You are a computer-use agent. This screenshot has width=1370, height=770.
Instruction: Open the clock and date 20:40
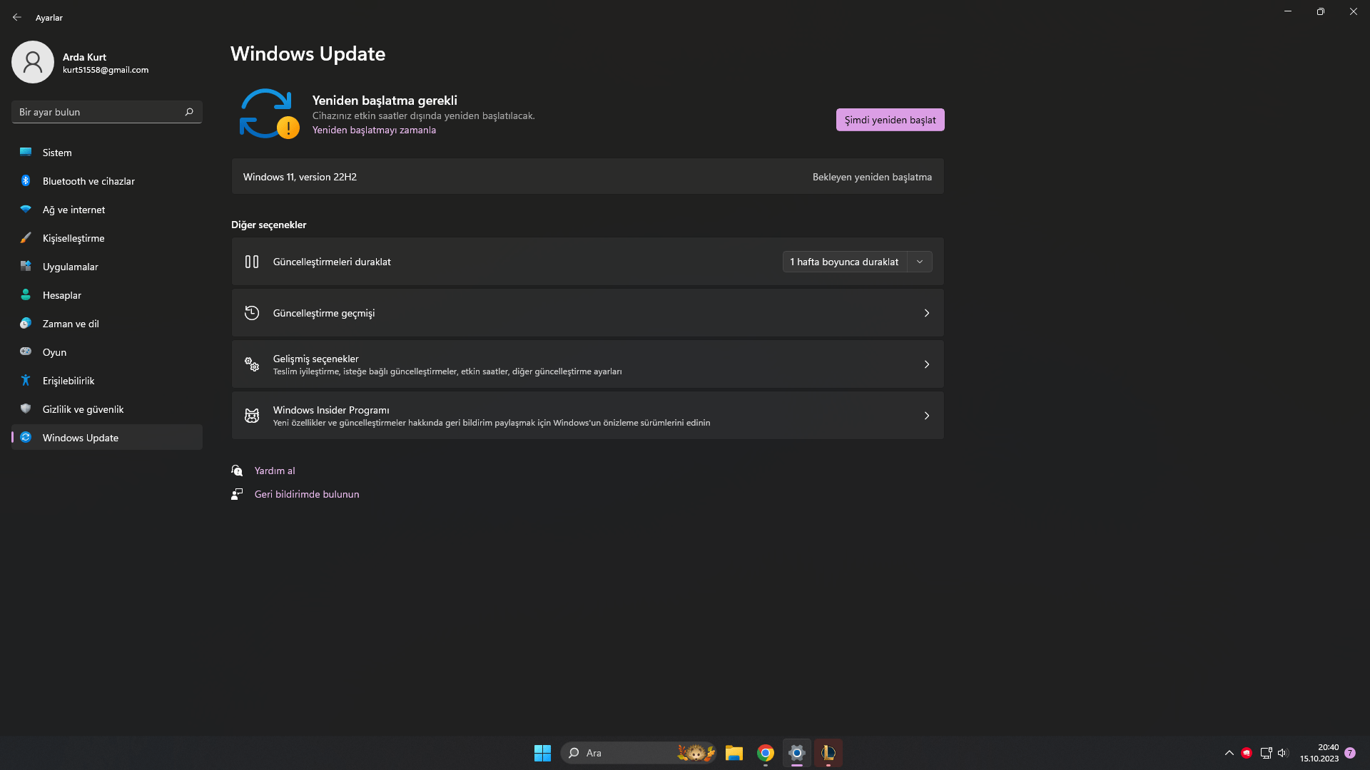coord(1319,753)
